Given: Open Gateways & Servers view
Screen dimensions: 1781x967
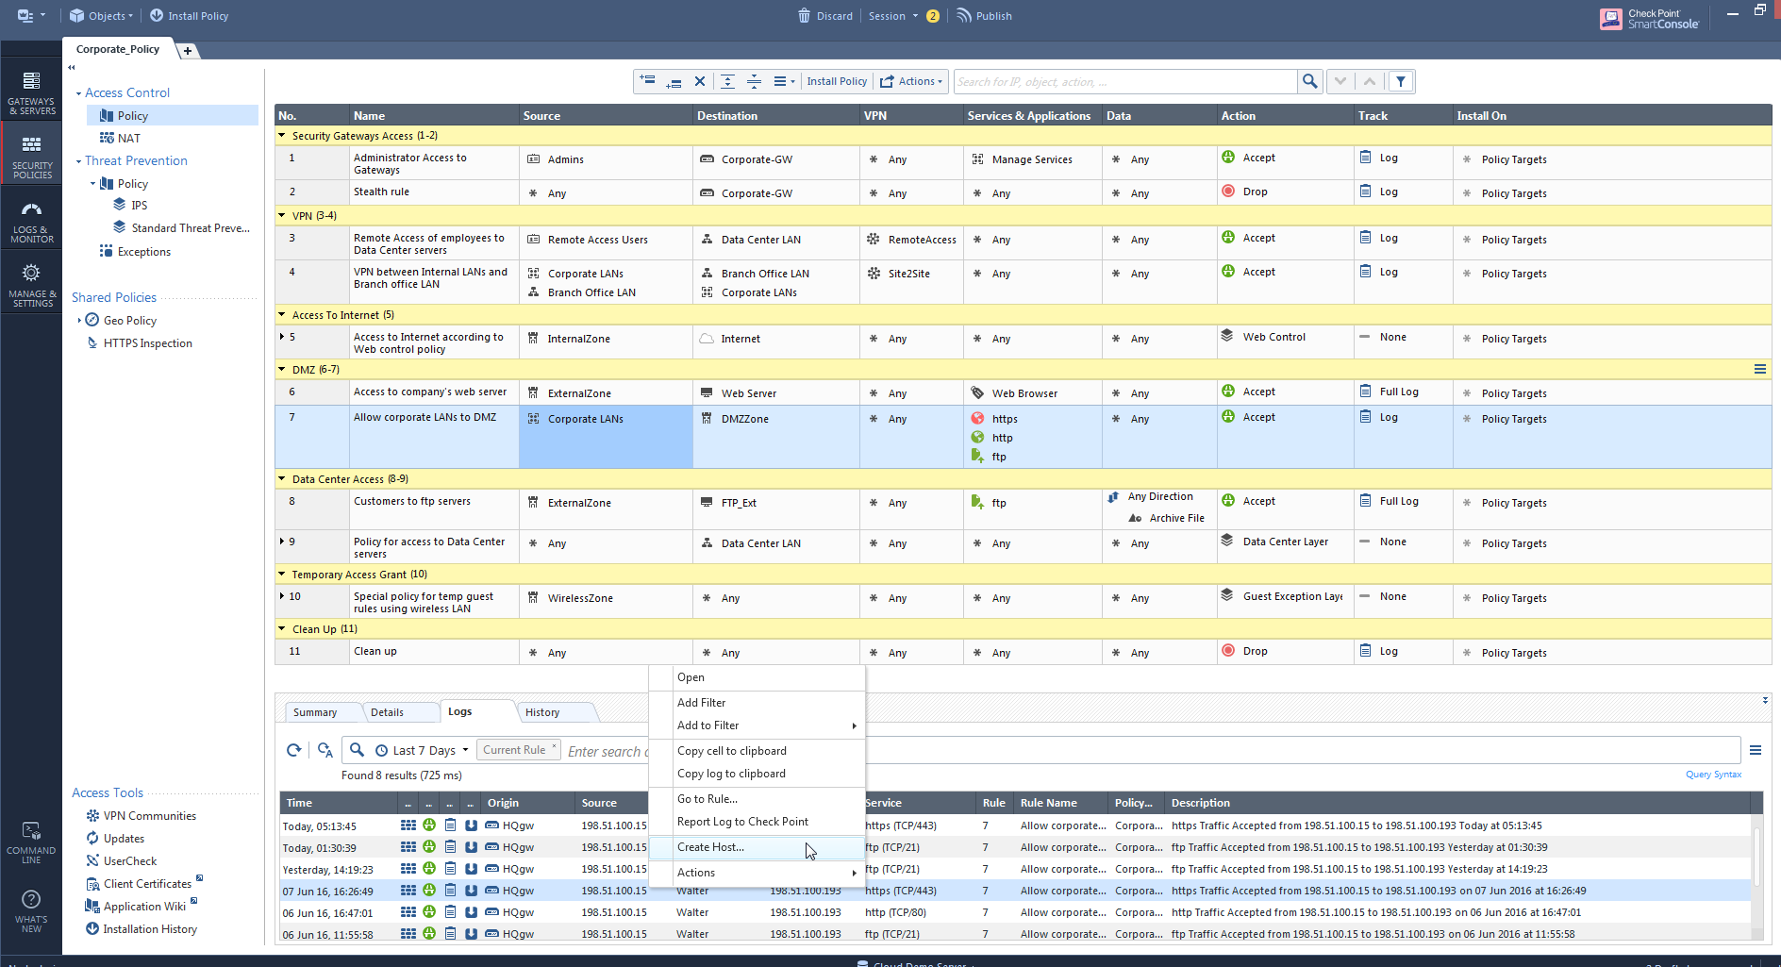Looking at the screenshot, I should pyautogui.click(x=32, y=92).
